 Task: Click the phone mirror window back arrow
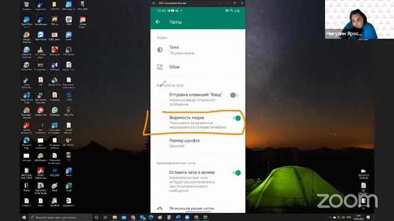pyautogui.click(x=154, y=3)
